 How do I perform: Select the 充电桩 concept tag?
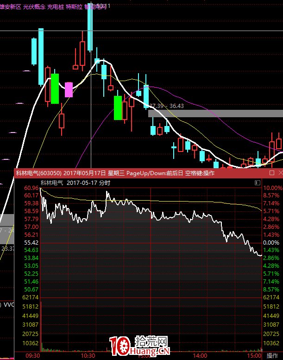tap(56, 7)
